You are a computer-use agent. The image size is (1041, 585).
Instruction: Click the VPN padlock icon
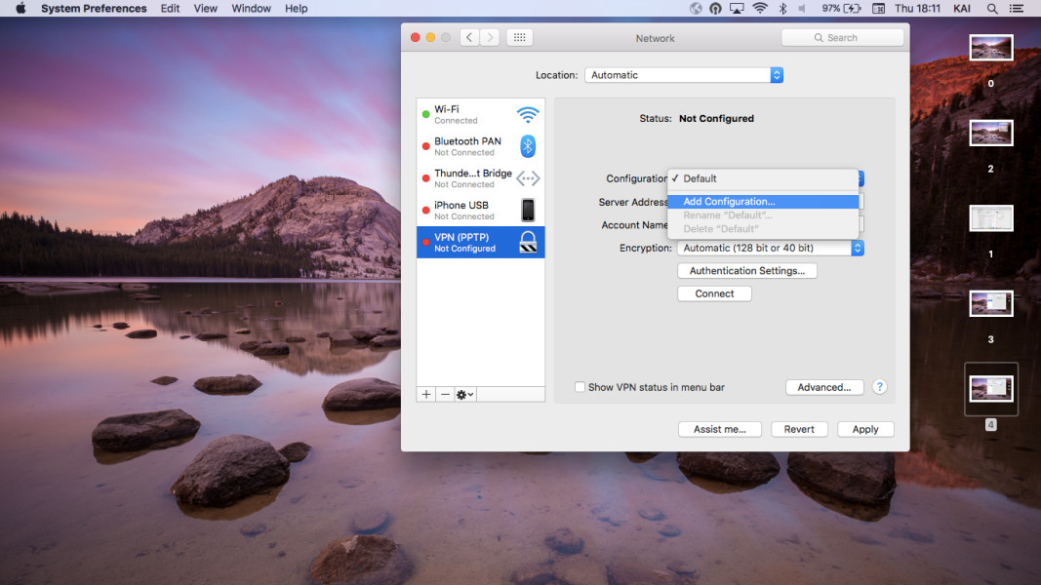528,242
